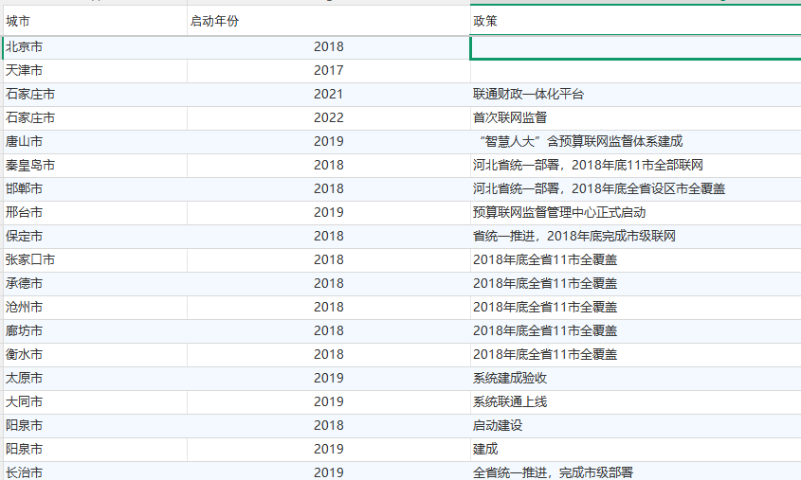Select the 河北省统一部署，2018年底11市全部联网 cell
801x480 pixels.
tap(635, 166)
